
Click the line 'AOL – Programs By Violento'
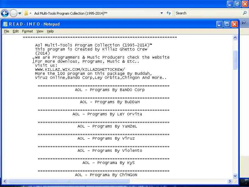pos(110,151)
